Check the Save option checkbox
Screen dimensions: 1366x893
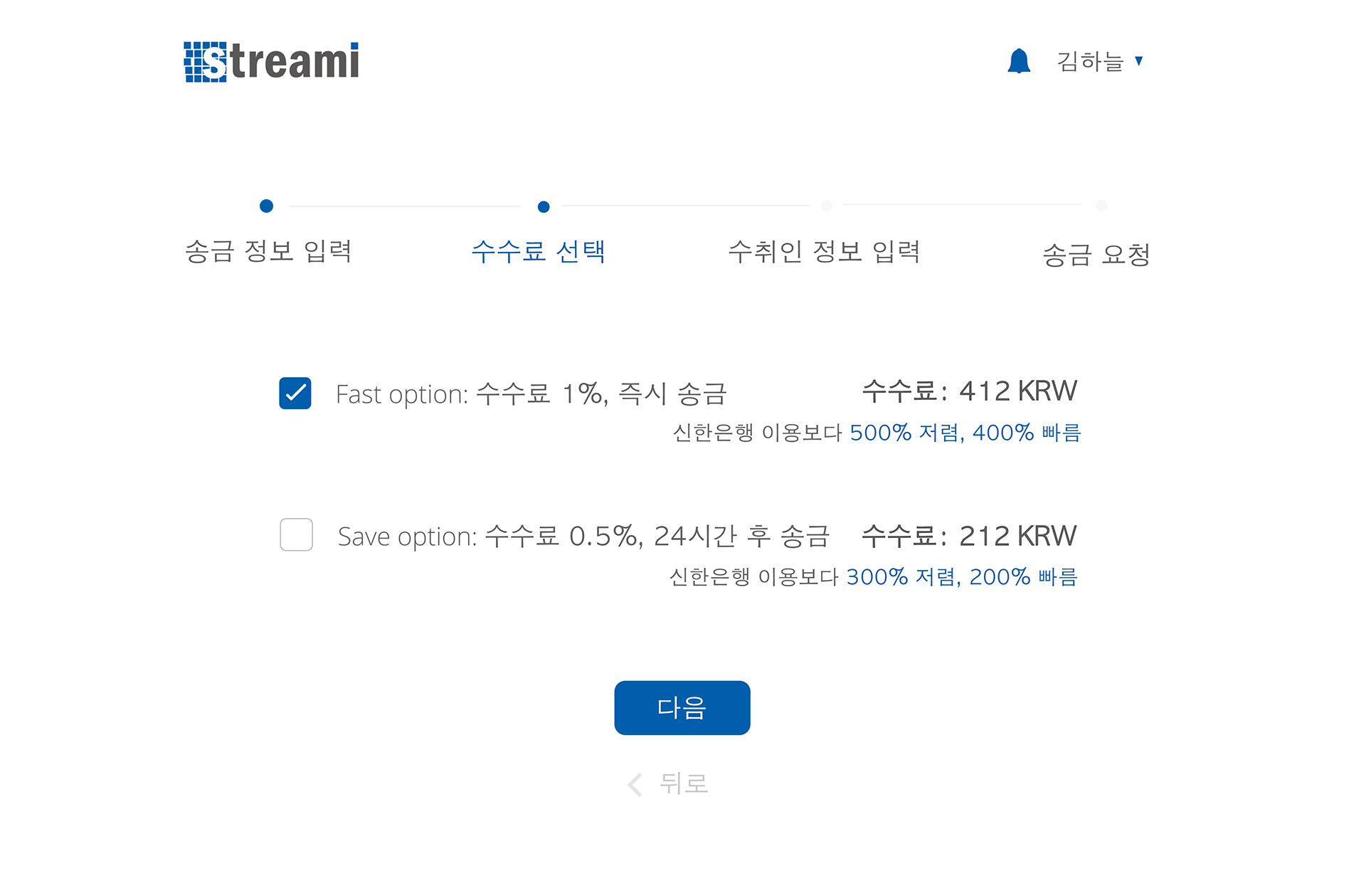point(296,534)
